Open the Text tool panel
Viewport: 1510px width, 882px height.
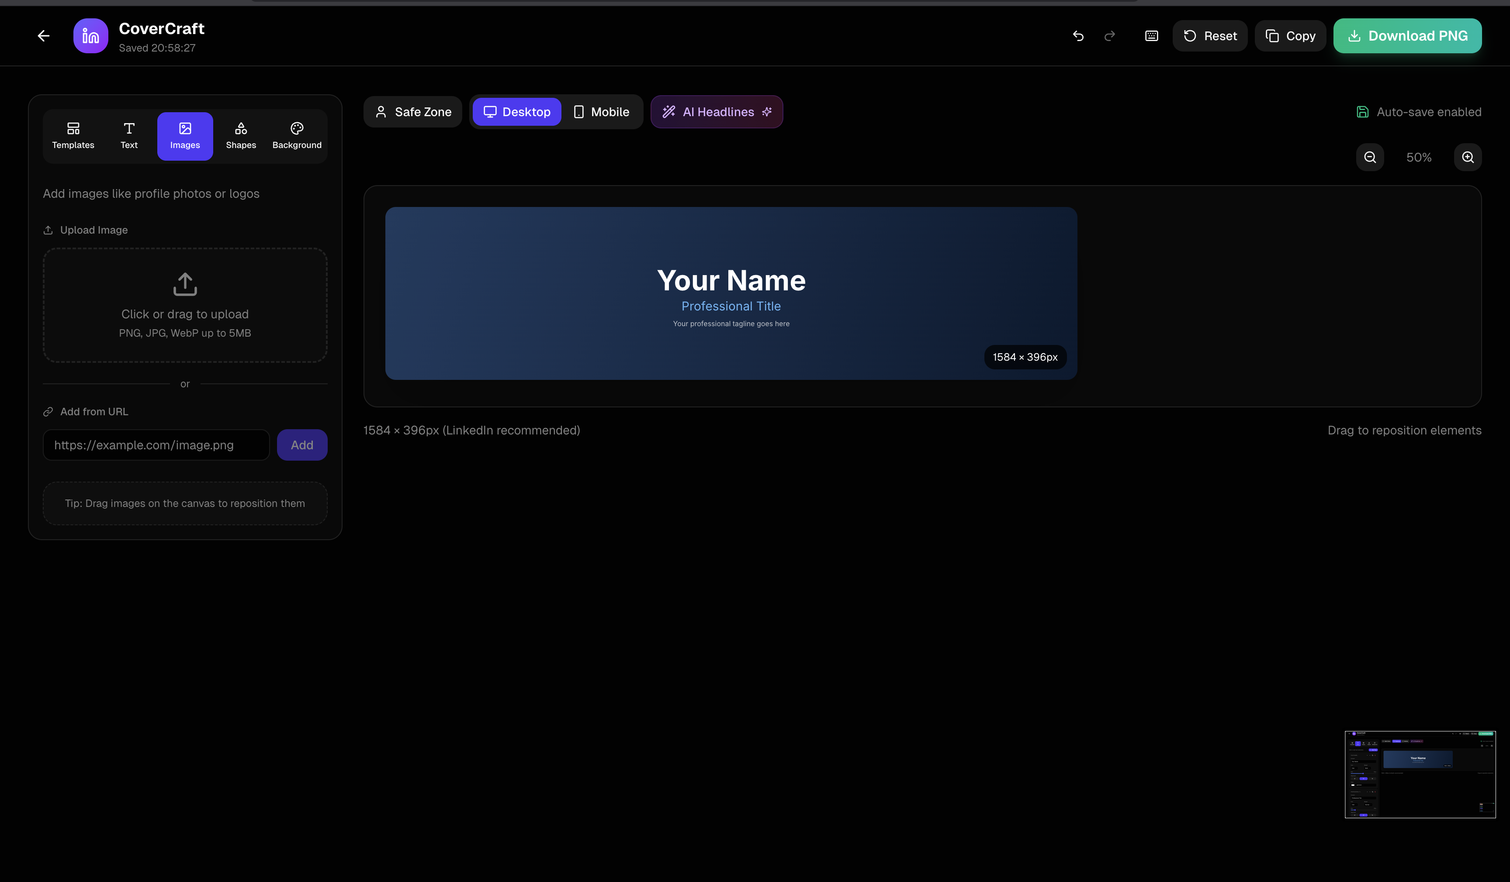coord(129,135)
